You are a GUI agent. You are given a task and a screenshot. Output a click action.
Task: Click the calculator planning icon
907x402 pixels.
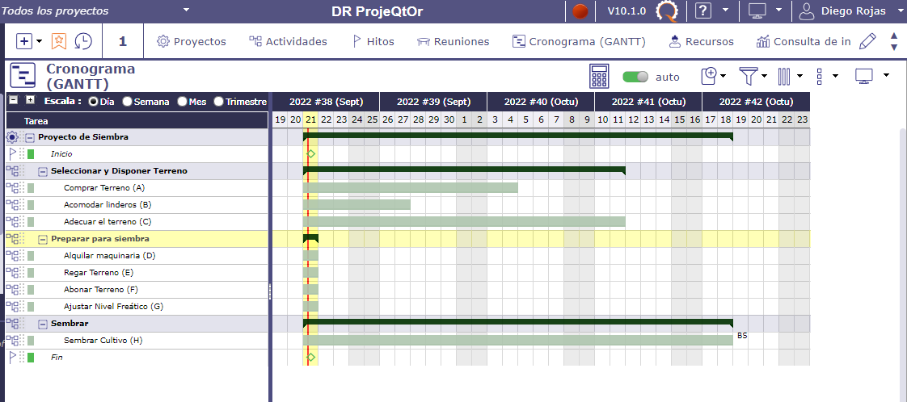(599, 77)
